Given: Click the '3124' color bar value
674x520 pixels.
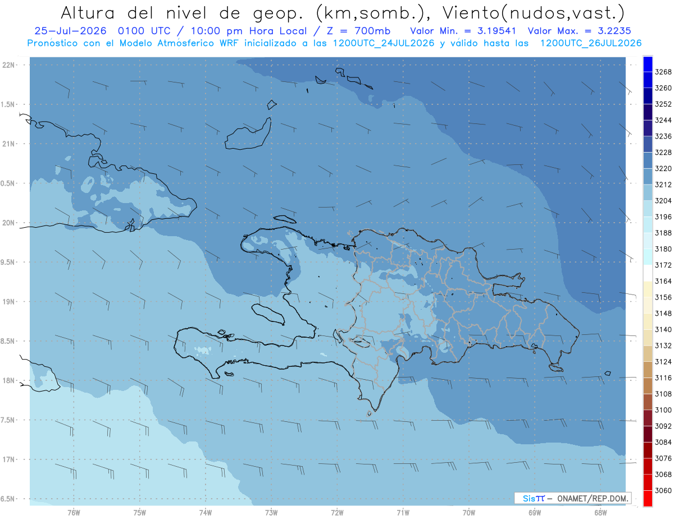Looking at the screenshot, I should coord(663,362).
